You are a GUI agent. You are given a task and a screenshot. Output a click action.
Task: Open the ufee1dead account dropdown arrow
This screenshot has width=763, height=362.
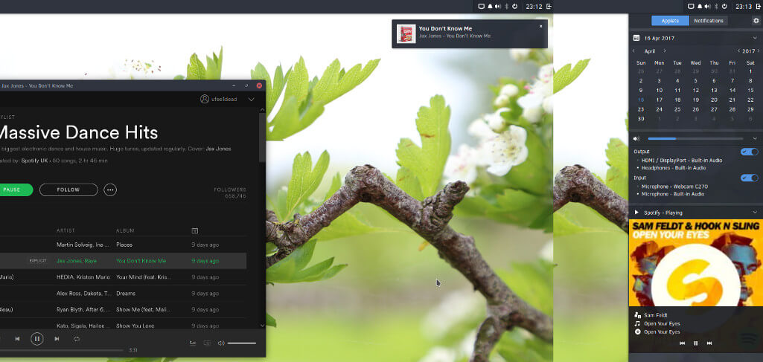click(251, 99)
